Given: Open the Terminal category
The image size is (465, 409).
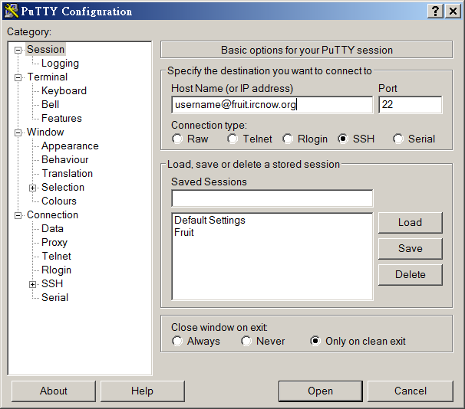Looking at the screenshot, I should [x=48, y=77].
